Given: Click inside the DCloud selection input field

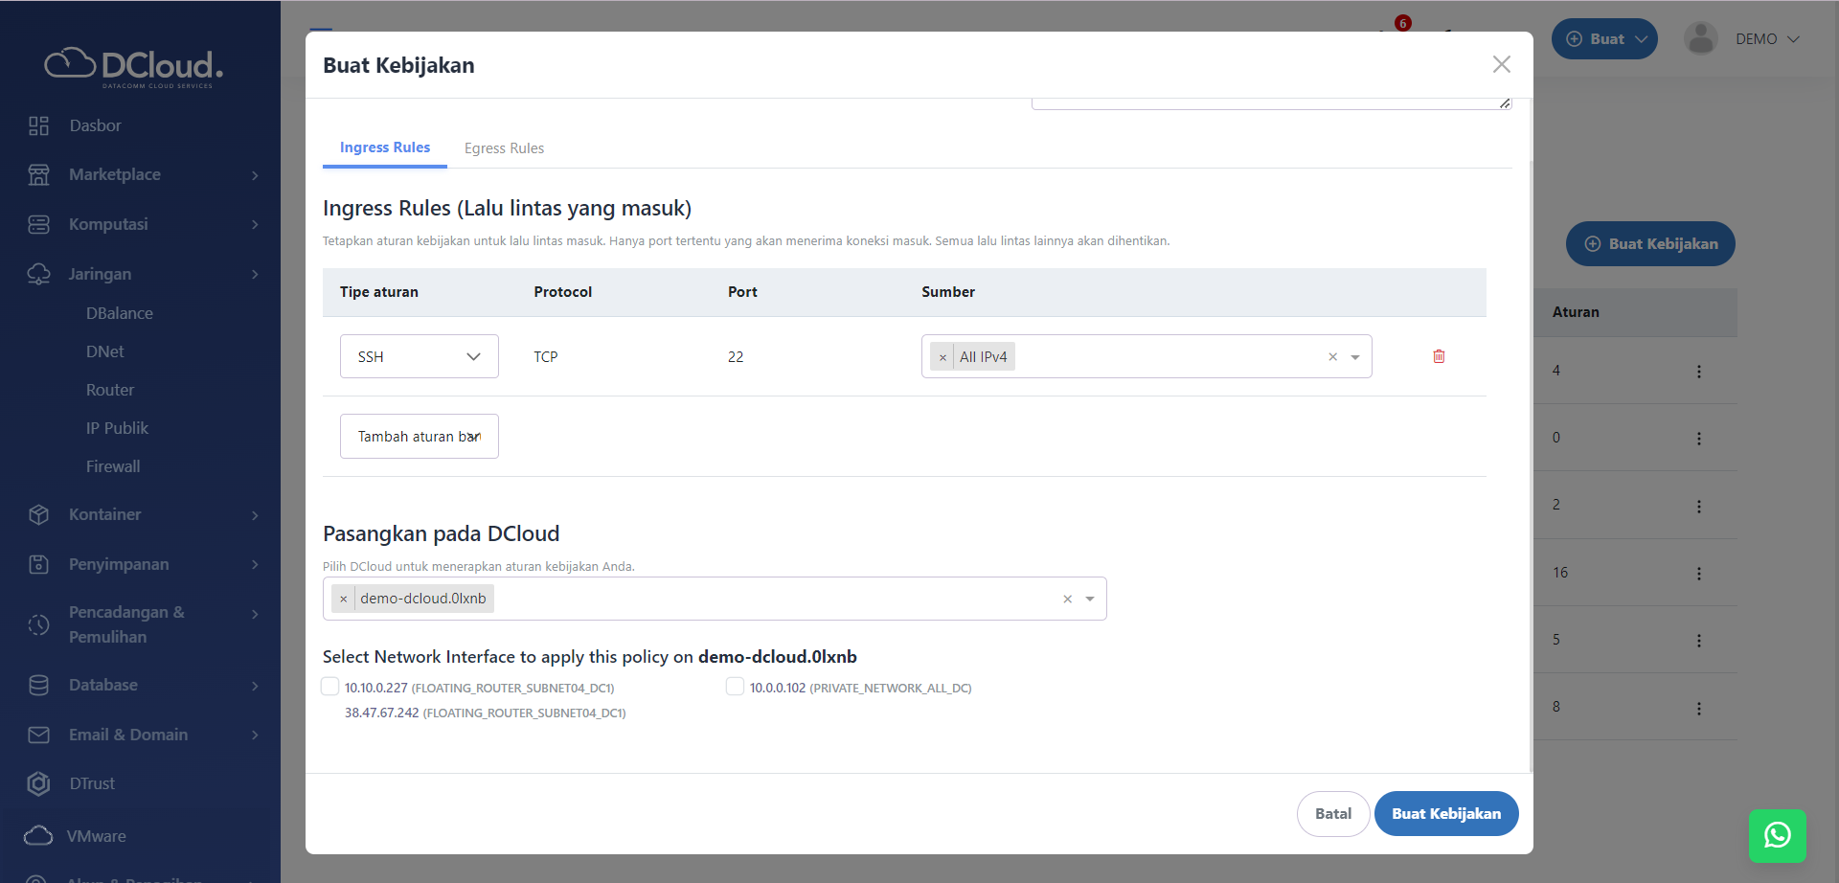Looking at the screenshot, I should point(766,599).
